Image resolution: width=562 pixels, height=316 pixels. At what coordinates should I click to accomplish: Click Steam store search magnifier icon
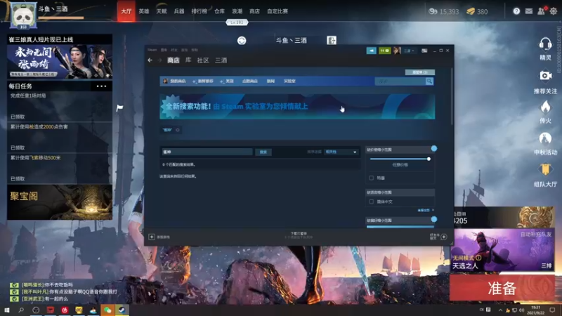click(x=429, y=81)
